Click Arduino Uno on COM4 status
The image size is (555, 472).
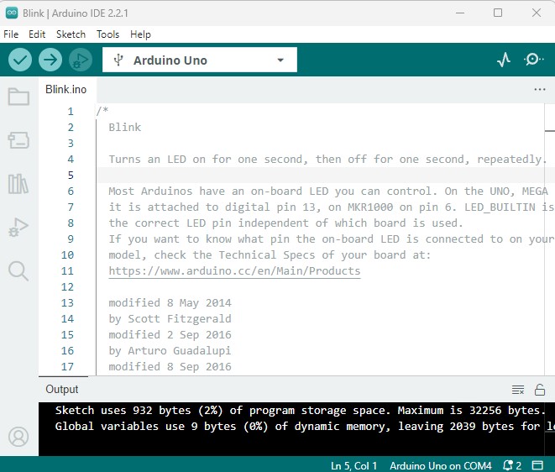[441, 465]
